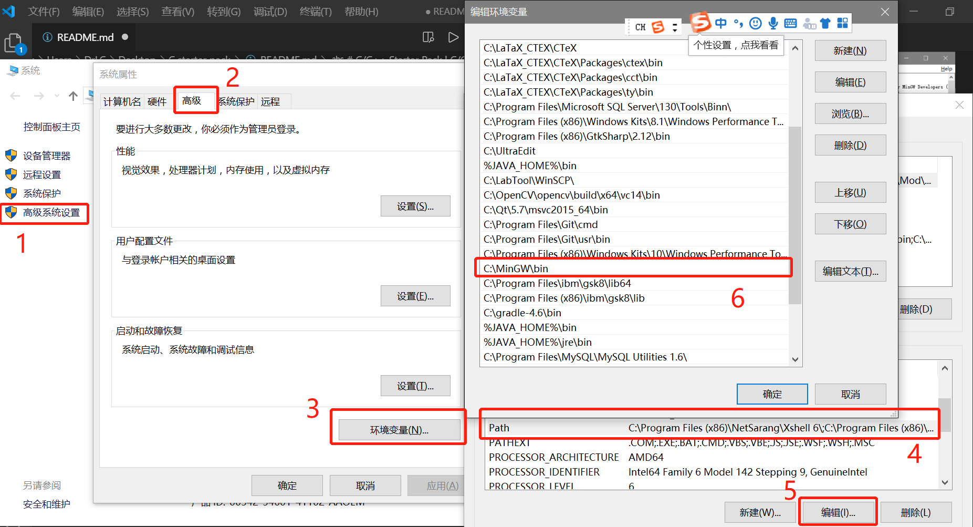Screen dimensions: 973x527
Task: Click the split editor icon in VS Code
Action: tap(428, 37)
